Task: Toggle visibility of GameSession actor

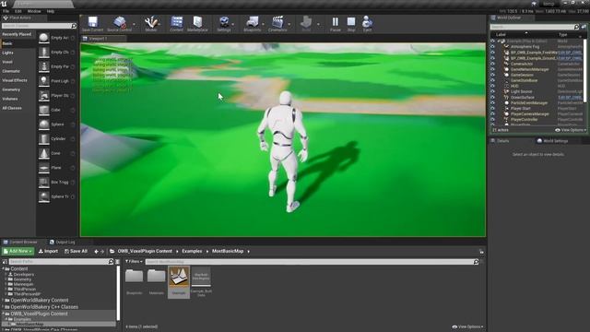Action: click(x=492, y=75)
